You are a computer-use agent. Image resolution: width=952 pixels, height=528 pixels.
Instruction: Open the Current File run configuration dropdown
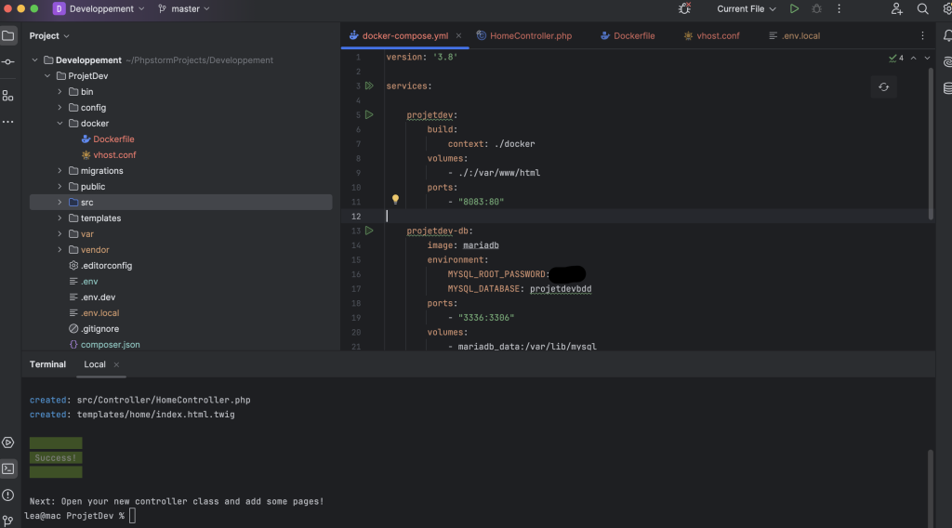tap(747, 8)
